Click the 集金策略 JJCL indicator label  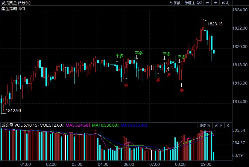[x=14, y=9]
